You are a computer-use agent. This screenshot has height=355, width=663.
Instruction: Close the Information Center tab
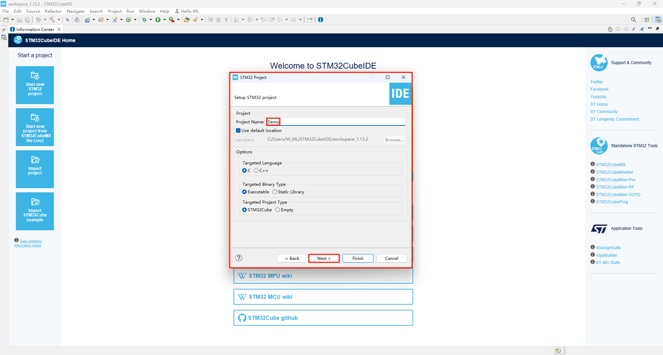[59, 29]
